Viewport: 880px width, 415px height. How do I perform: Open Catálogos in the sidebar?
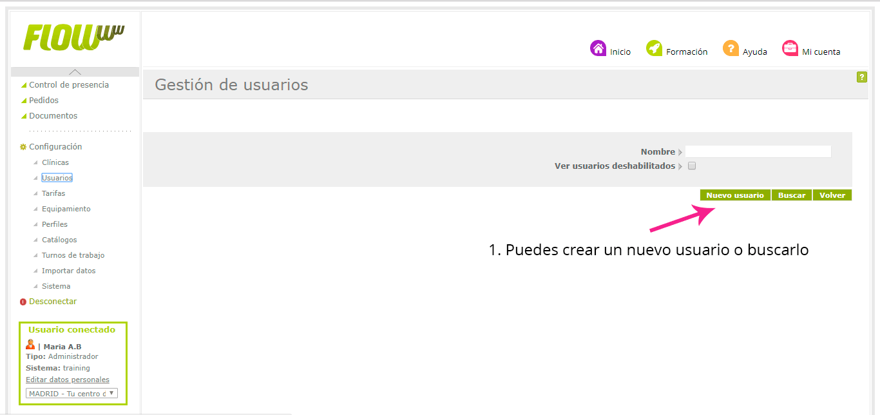point(59,240)
